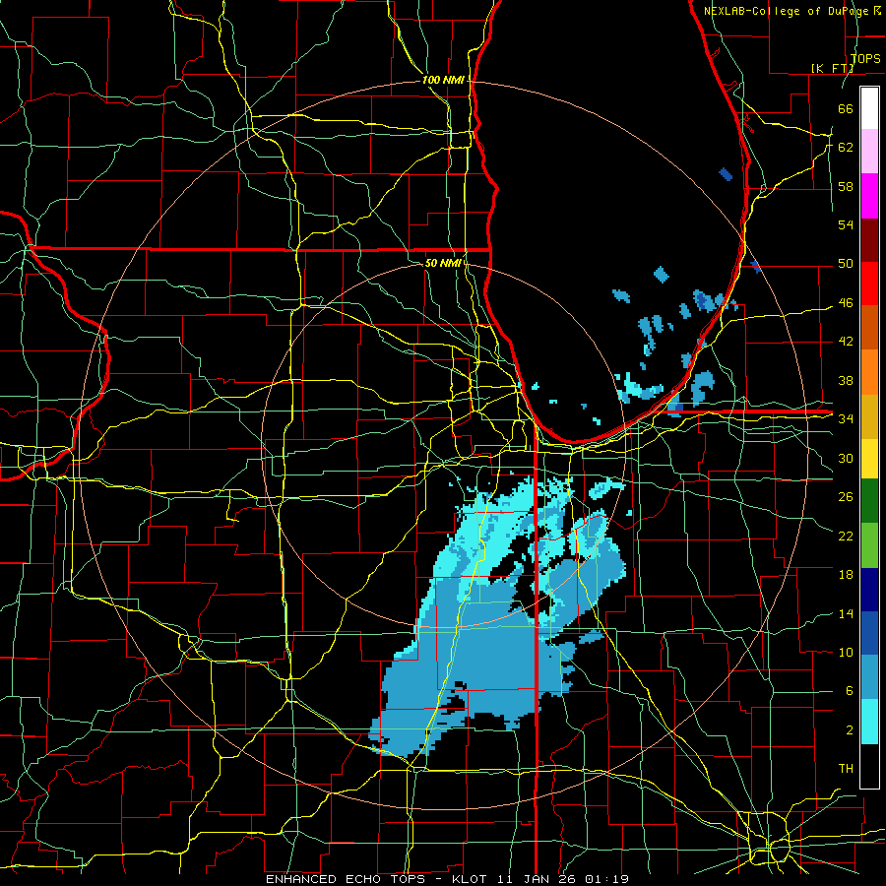Click the ENHANCED ECHO TOPS product caption

coord(346,879)
